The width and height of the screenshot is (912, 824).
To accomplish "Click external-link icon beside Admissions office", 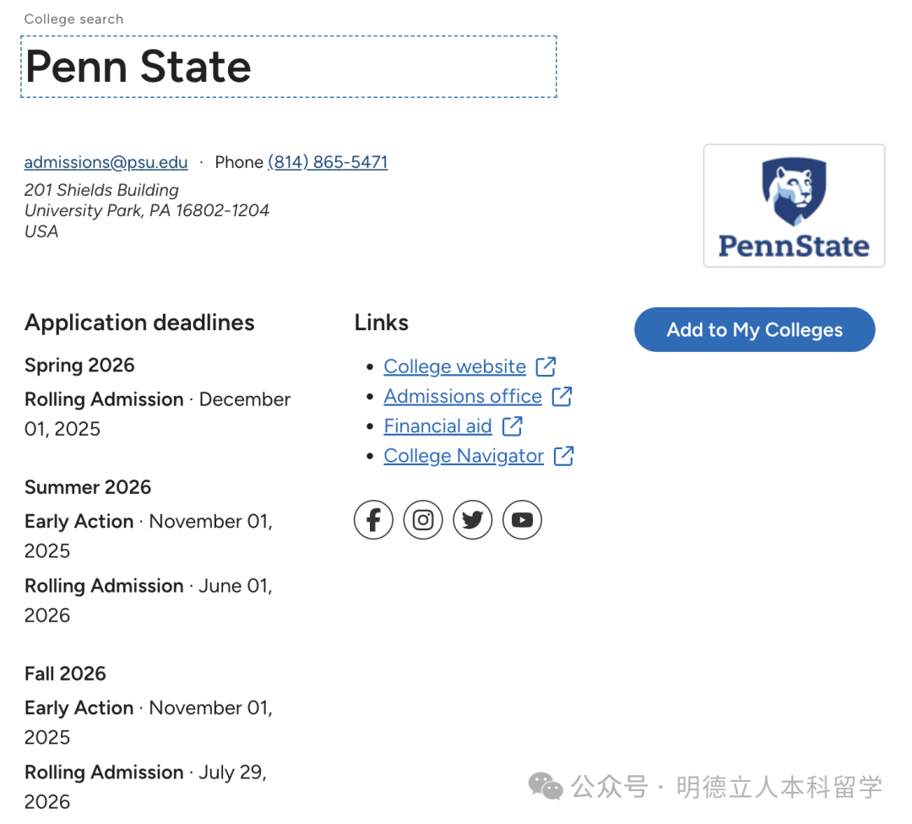I will 562,396.
